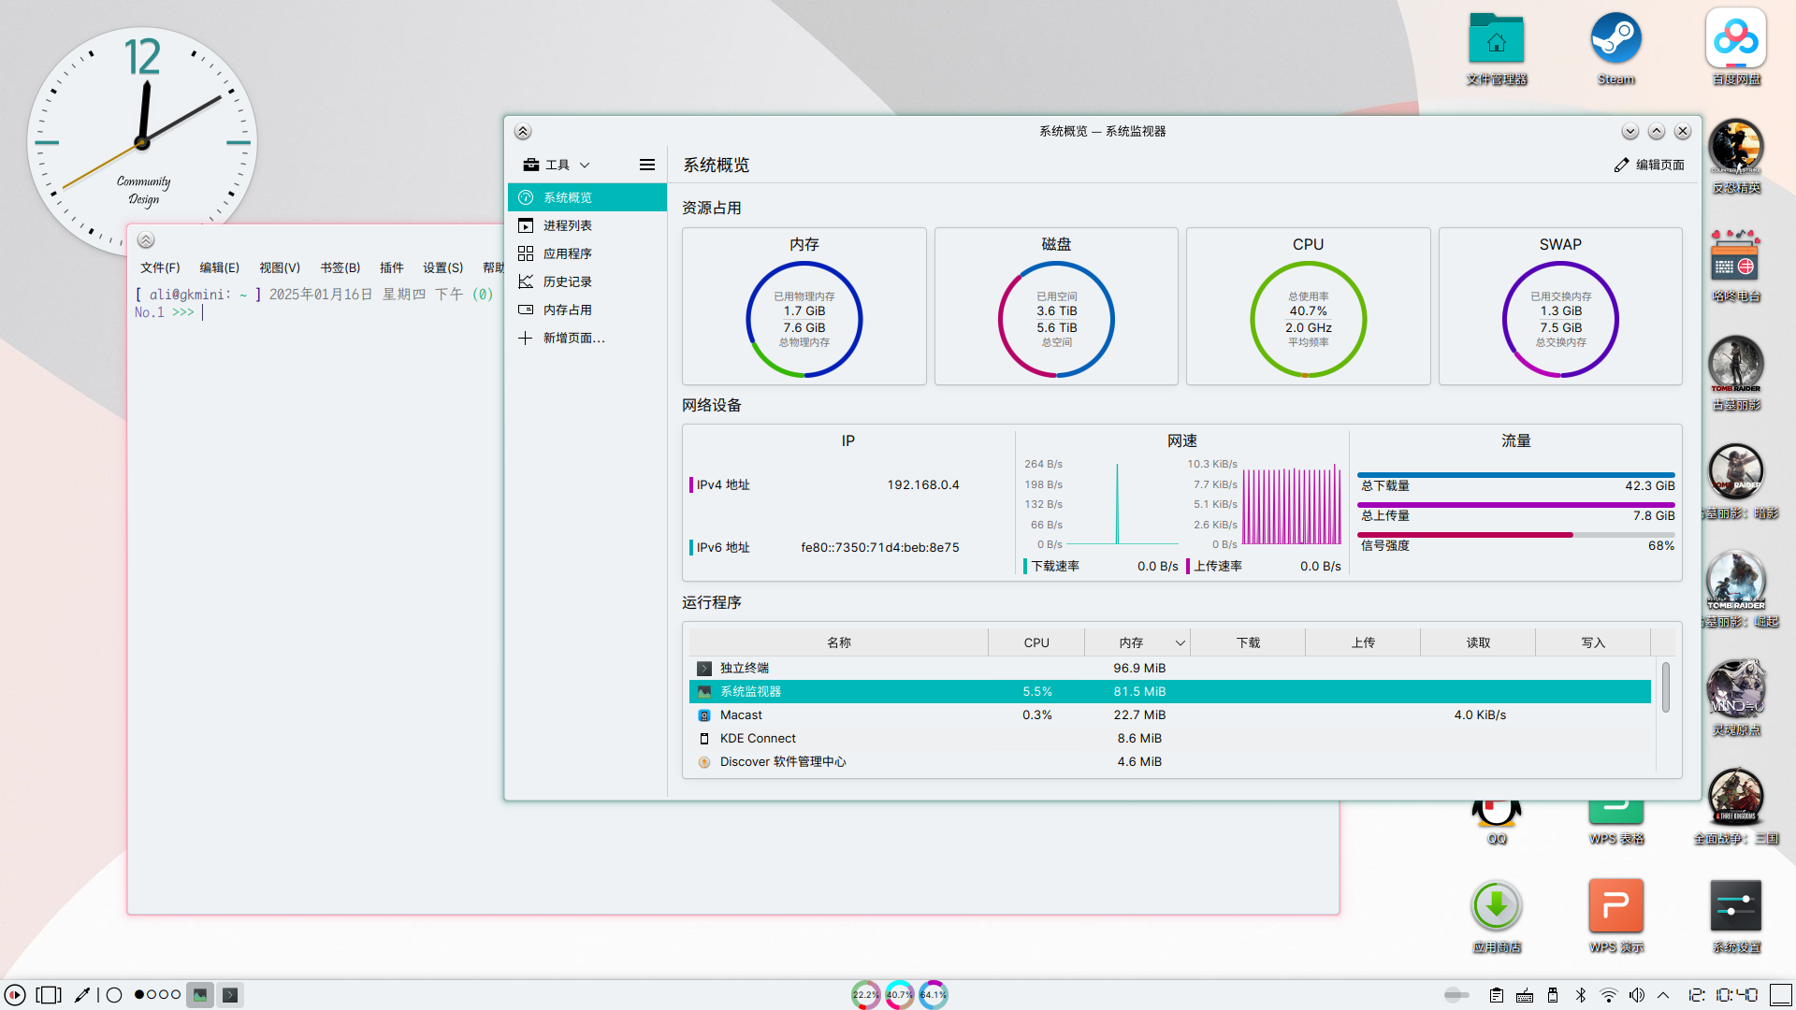Image resolution: width=1796 pixels, height=1010 pixels.
Task: Open 编辑(E) menu in terminal window
Action: pos(219,267)
